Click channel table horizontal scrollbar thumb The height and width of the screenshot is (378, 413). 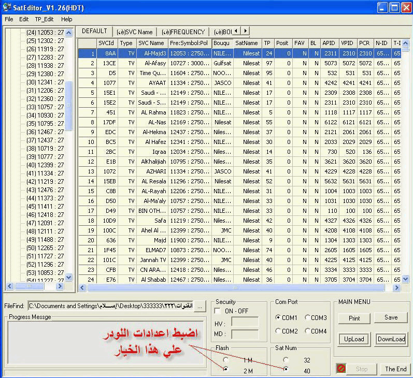click(236, 288)
